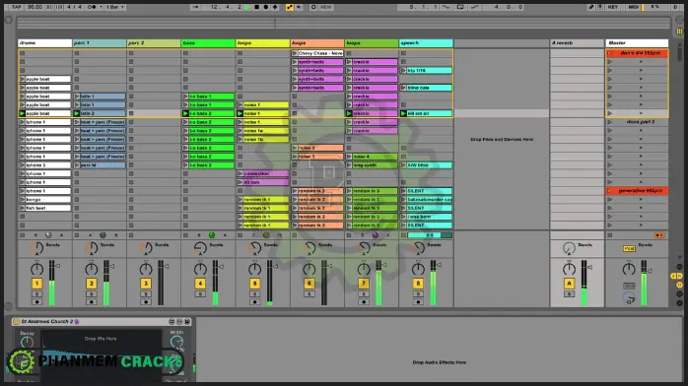688x386 pixels.
Task: Toggle the metronome
Action: (x=92, y=7)
